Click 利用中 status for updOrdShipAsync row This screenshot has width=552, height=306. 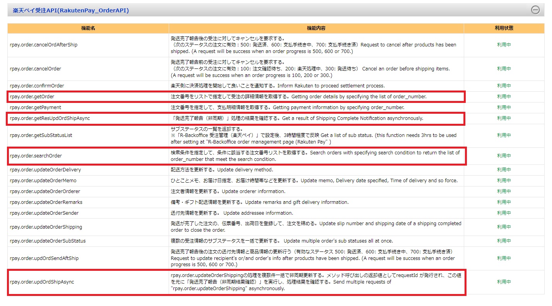[504, 282]
